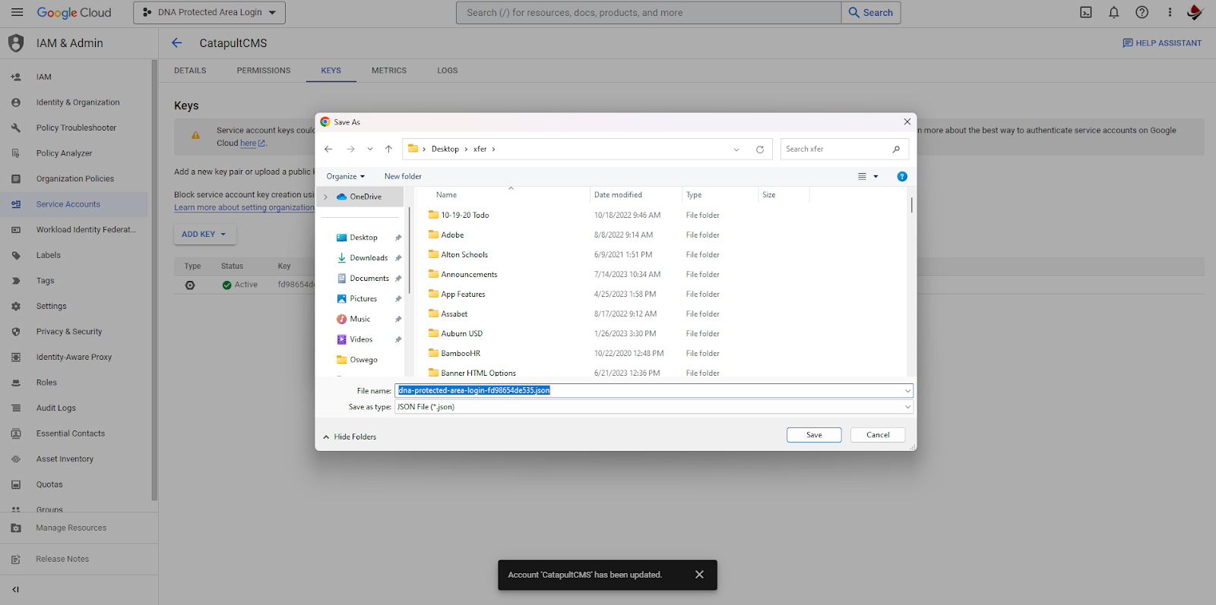Screen dimensions: 1216x605
Task: Expand the address bar path history dropdown
Action: click(x=736, y=150)
